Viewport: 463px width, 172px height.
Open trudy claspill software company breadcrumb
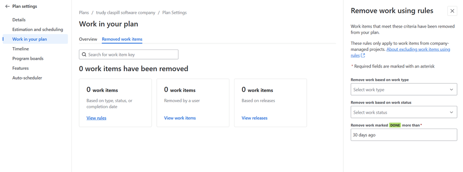click(126, 12)
